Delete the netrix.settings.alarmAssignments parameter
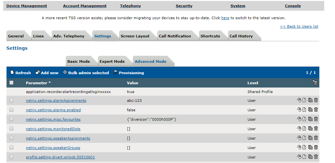This screenshot has height=163, width=335. pyautogui.click(x=316, y=100)
